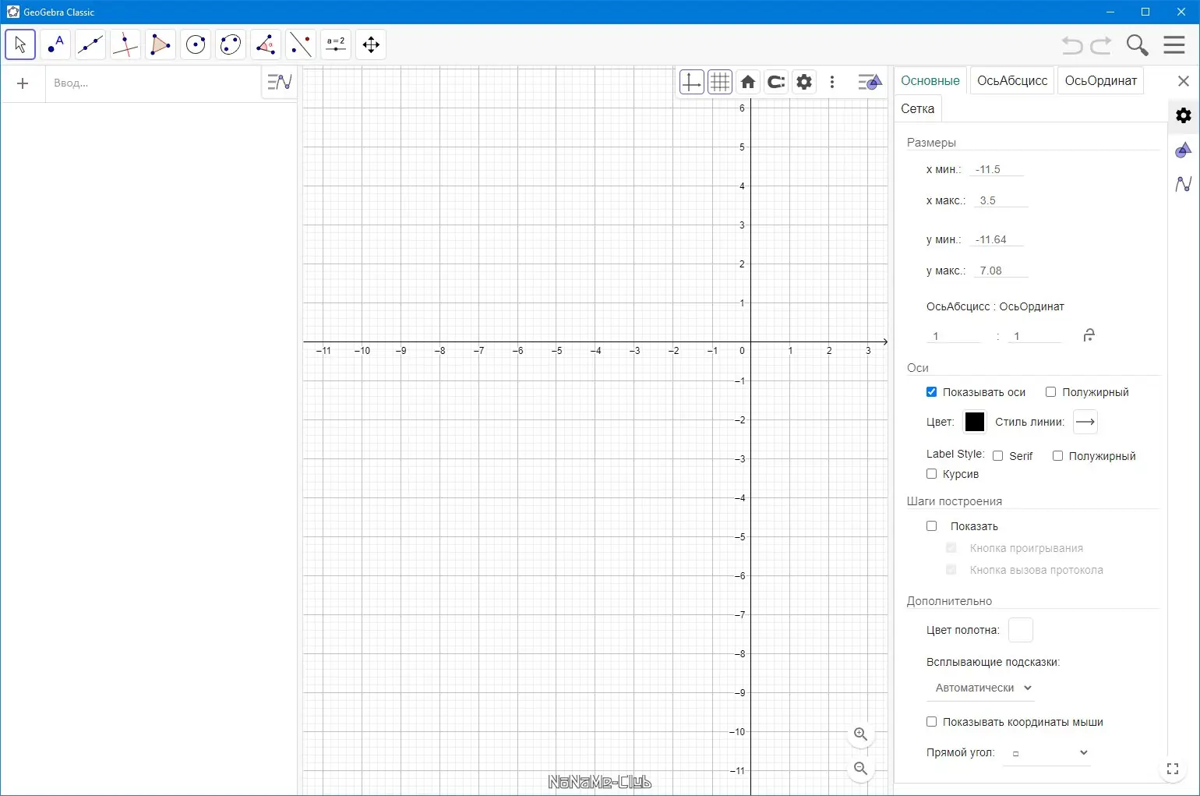The width and height of the screenshot is (1200, 796).
Task: Enter fullscreen mode
Action: tap(1173, 769)
